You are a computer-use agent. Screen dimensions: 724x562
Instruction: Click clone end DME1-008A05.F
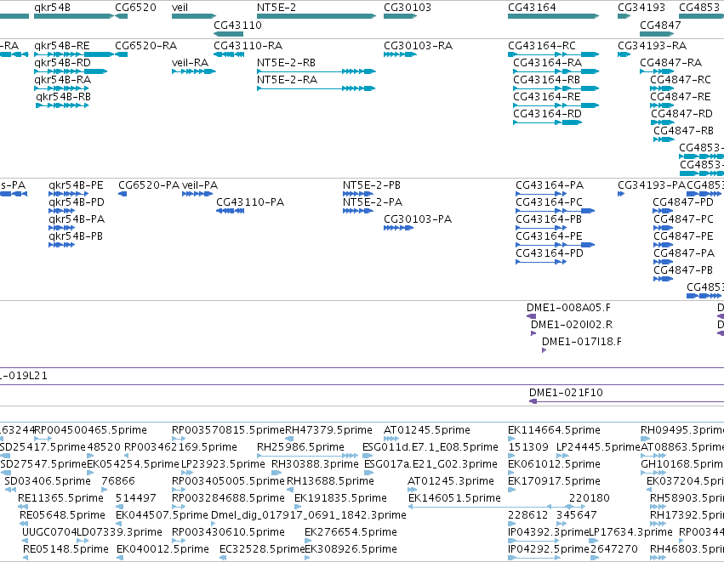point(568,308)
